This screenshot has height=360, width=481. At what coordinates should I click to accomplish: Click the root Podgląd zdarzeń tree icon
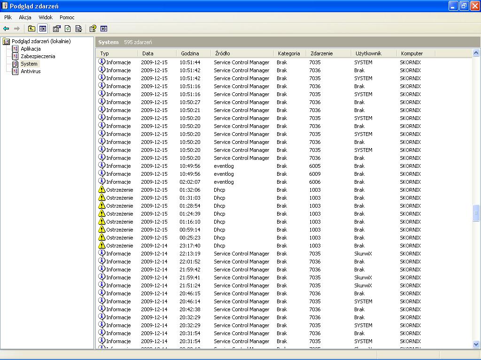pos(6,41)
